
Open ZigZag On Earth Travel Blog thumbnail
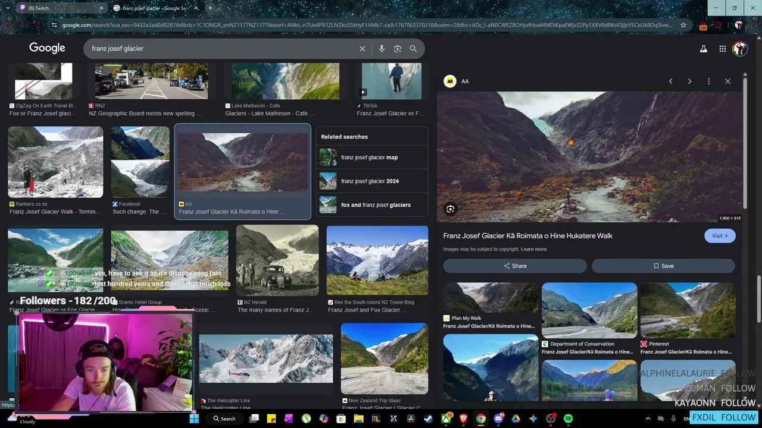[x=43, y=81]
